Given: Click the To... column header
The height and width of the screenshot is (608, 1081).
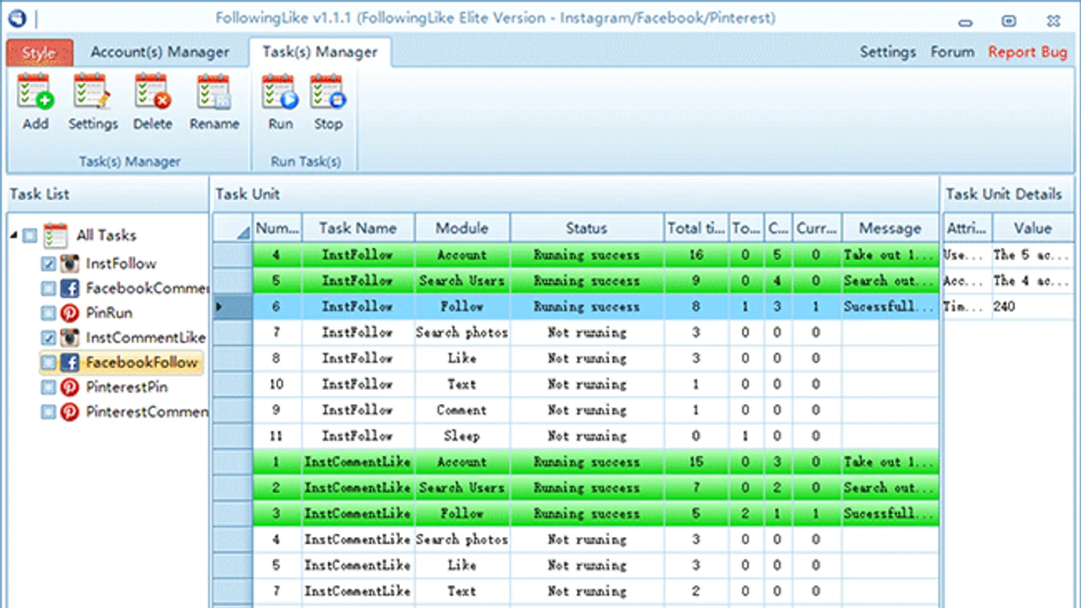Looking at the screenshot, I should pyautogui.click(x=746, y=228).
